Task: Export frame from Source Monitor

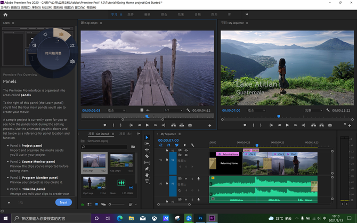Action: pyautogui.click(x=190, y=125)
